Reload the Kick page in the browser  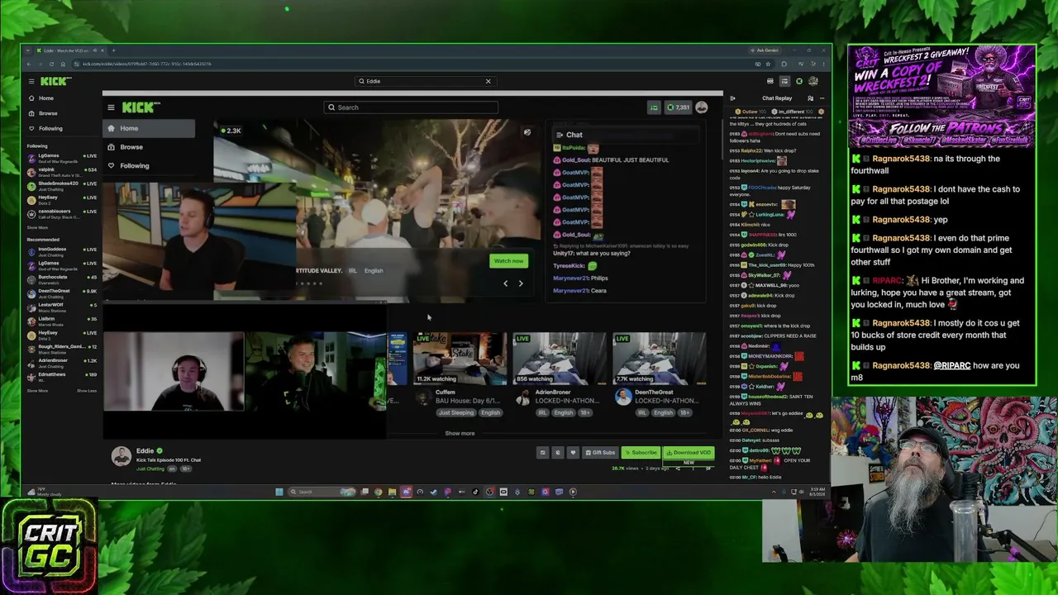(x=52, y=64)
